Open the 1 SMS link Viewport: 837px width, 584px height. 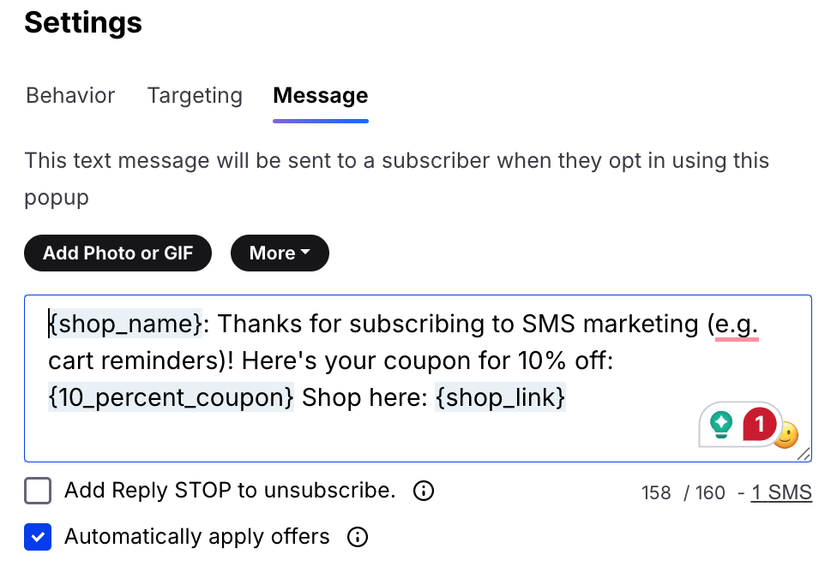tap(781, 492)
